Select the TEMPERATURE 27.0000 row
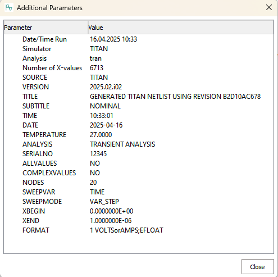278x277 pixels. point(139,135)
